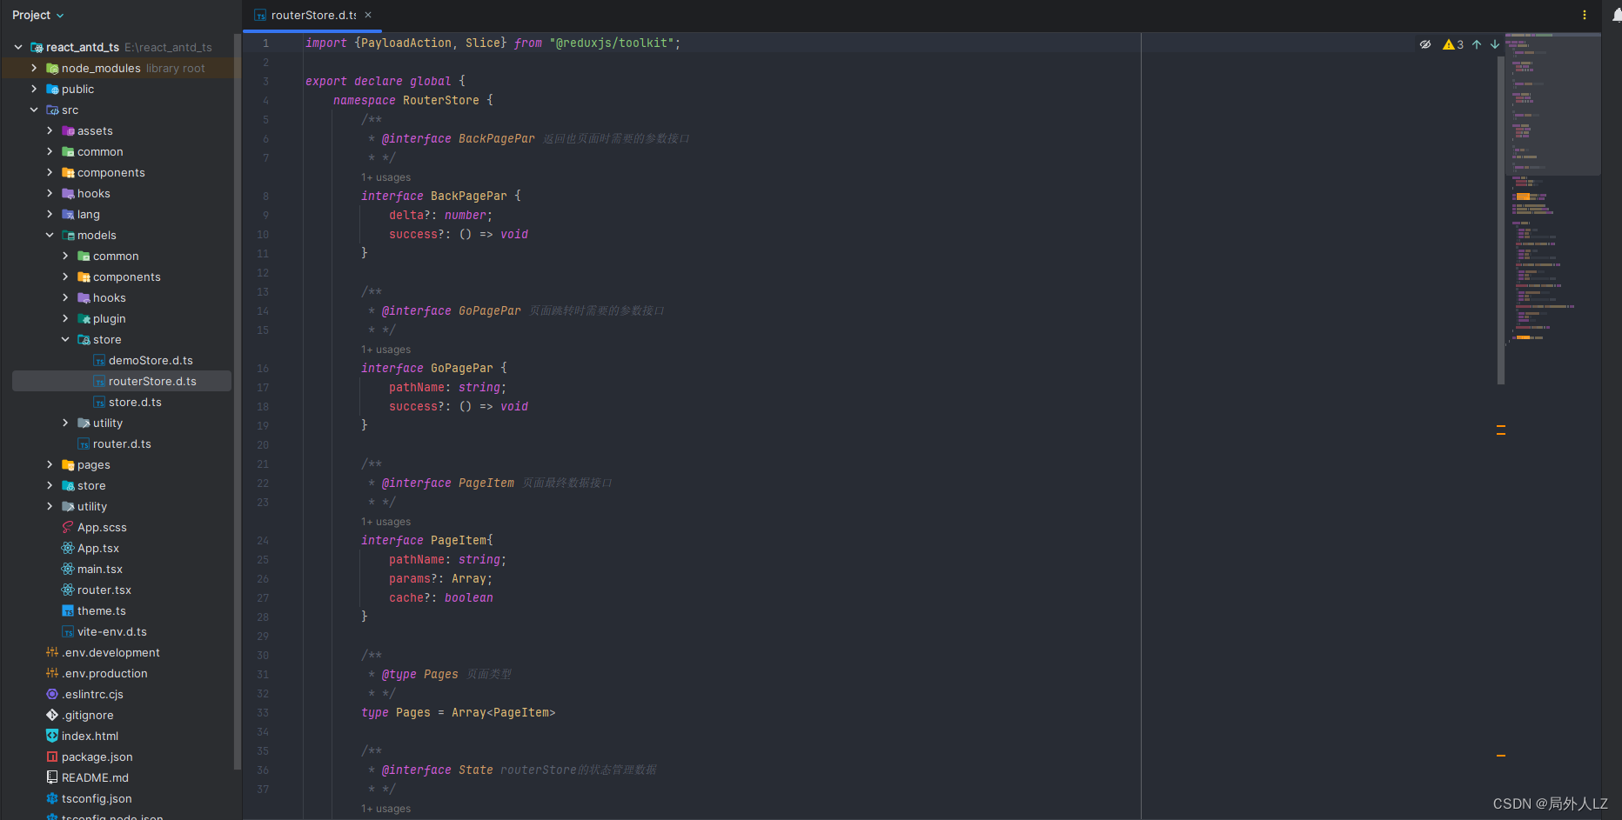Open App.scss file
This screenshot has width=1622, height=820.
[x=102, y=527]
